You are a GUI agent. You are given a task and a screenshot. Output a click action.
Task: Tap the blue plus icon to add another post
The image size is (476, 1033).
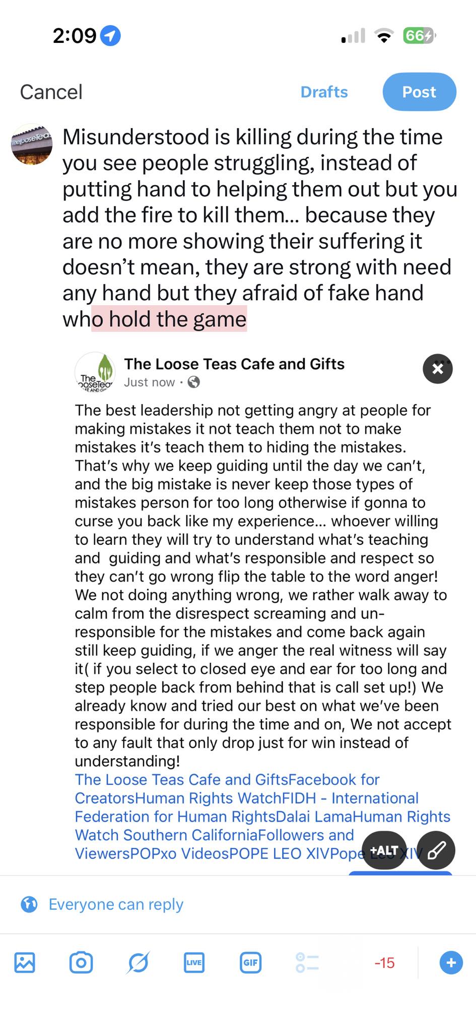pyautogui.click(x=451, y=962)
